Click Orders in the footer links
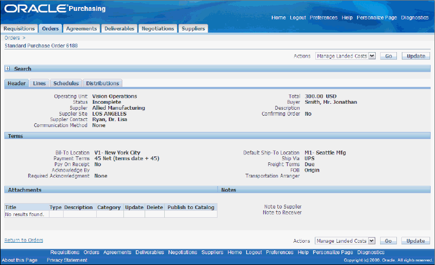The image size is (435, 265). point(91,253)
